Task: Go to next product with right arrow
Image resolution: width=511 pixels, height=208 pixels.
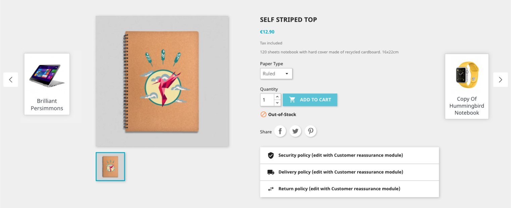Action: [500, 80]
